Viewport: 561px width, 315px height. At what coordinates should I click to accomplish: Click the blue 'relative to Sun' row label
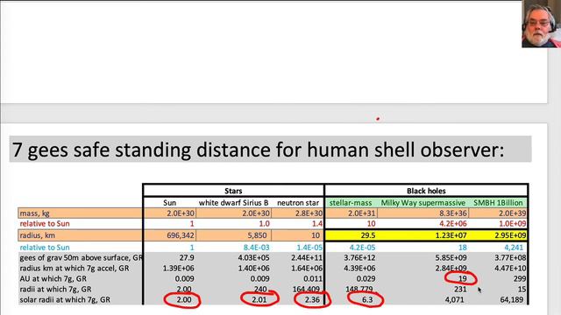pyautogui.click(x=45, y=248)
